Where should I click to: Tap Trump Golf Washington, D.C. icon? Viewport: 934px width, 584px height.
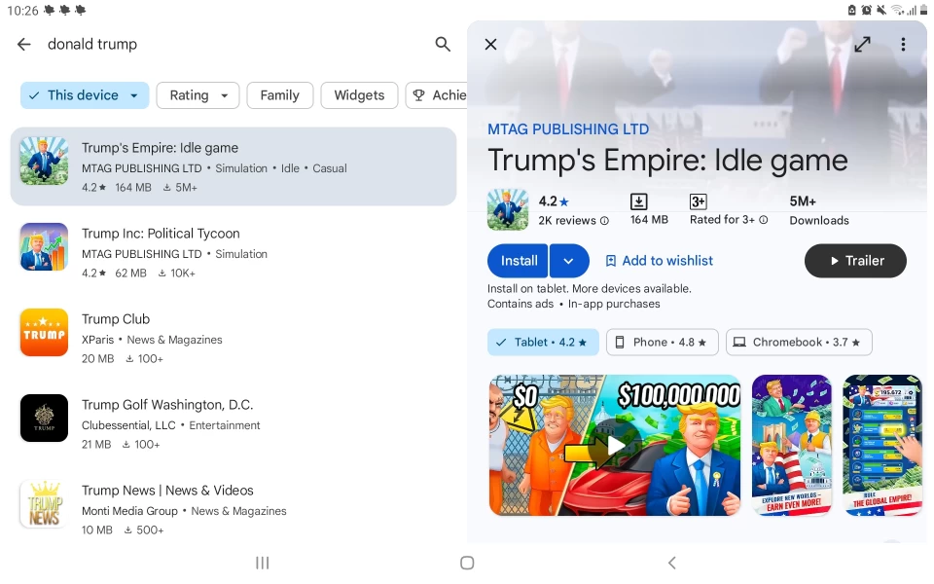45,419
